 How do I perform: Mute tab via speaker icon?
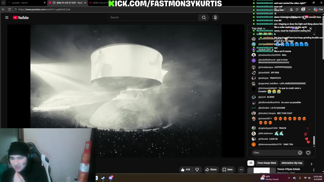click(x=54, y=3)
